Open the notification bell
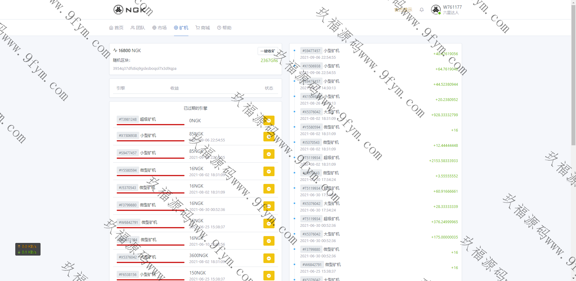 pyautogui.click(x=421, y=10)
